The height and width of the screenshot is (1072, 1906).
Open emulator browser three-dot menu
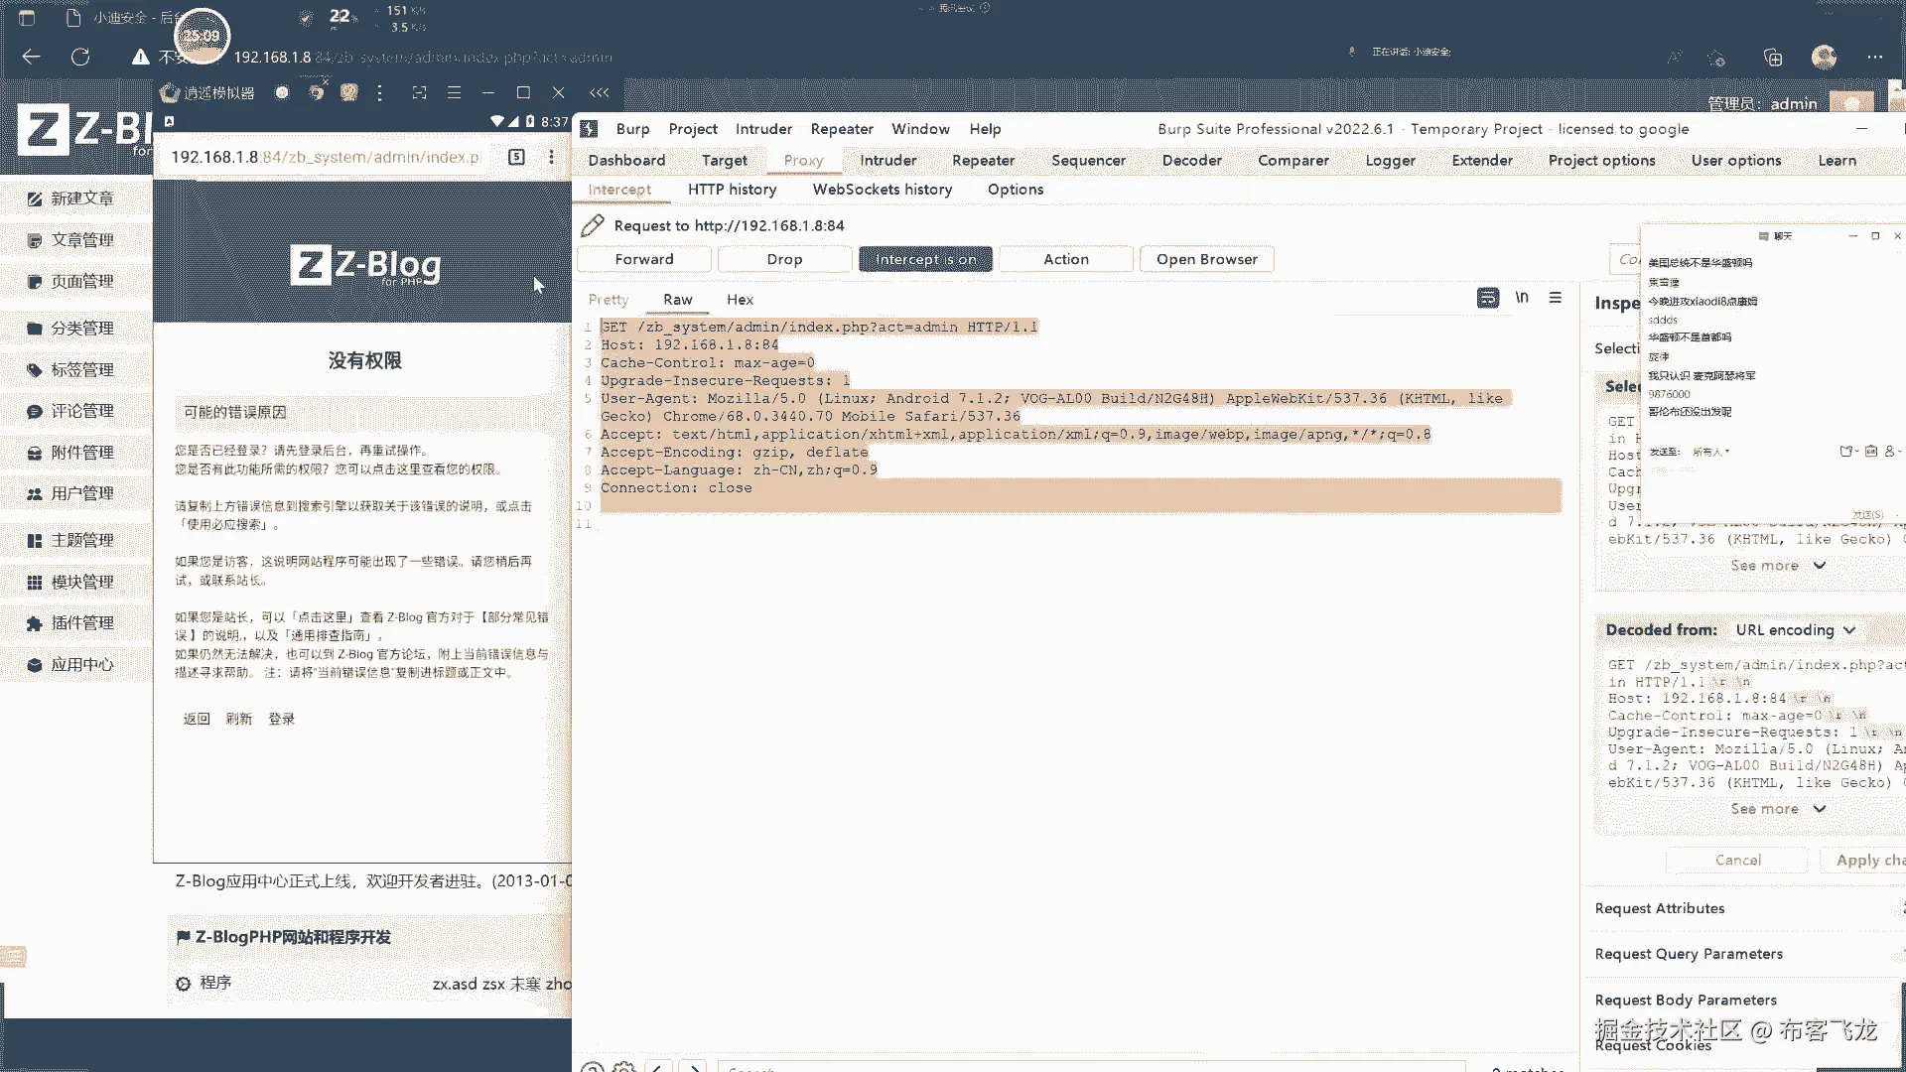pyautogui.click(x=551, y=157)
